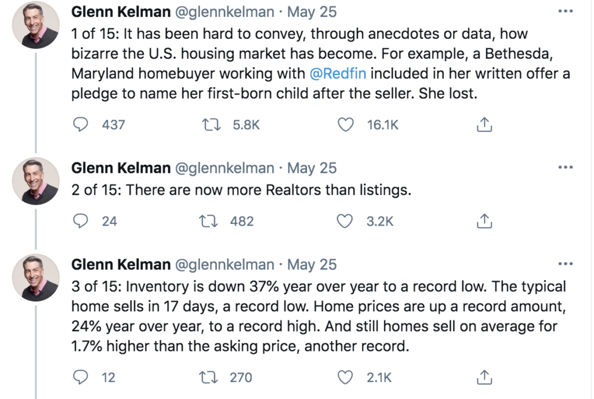This screenshot has width=594, height=399.
Task: Open more options on 3 of 15 tweet
Action: coord(566,263)
